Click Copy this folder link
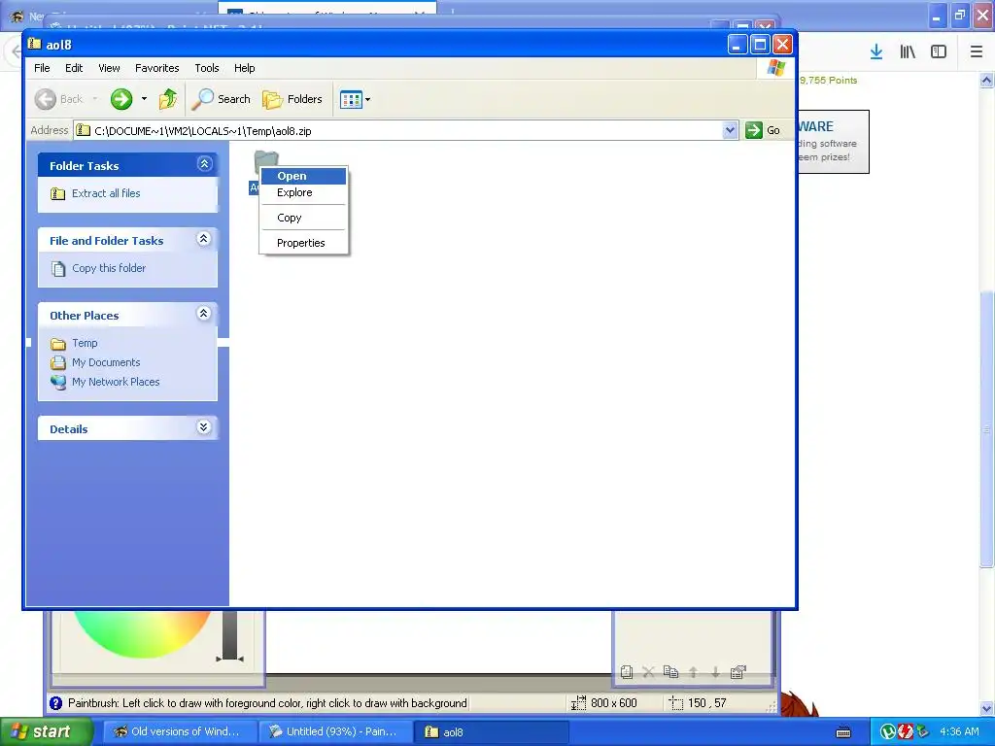This screenshot has width=995, height=746. 109,268
